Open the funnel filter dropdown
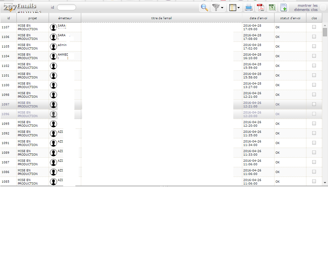 [218, 7]
